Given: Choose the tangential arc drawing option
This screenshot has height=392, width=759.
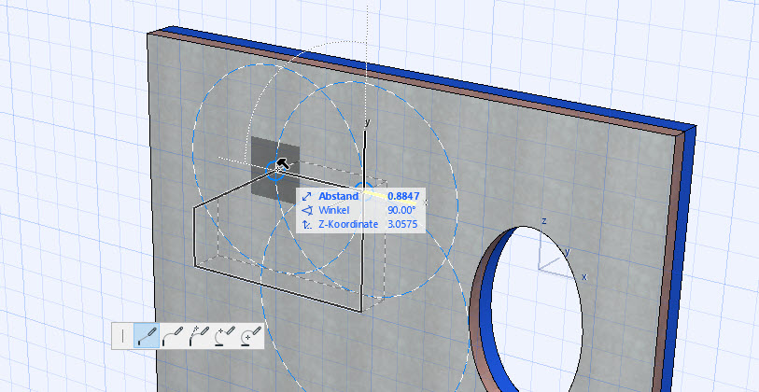Looking at the screenshot, I should (173, 336).
